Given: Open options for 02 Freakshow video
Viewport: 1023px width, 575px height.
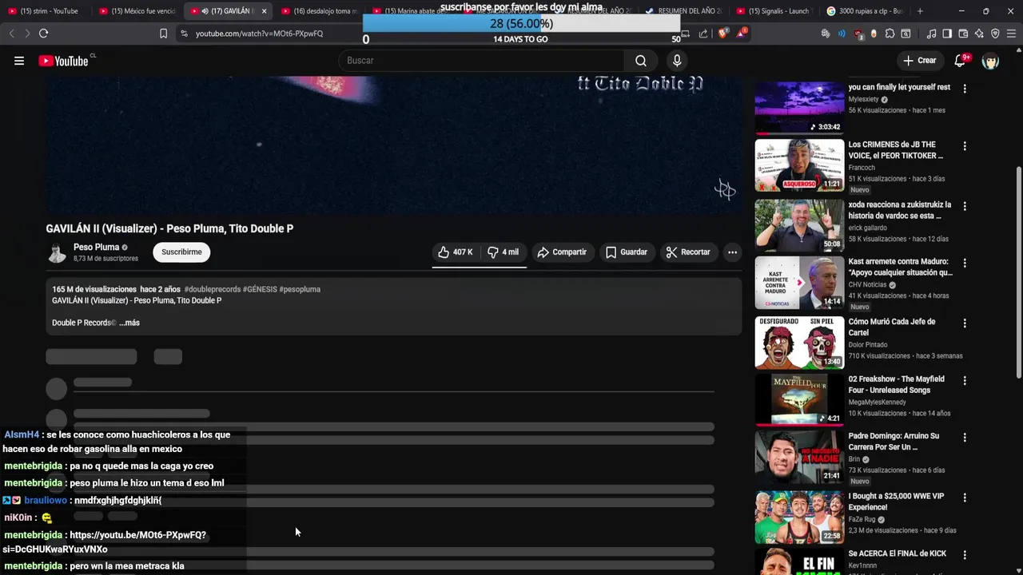Looking at the screenshot, I should point(965,380).
